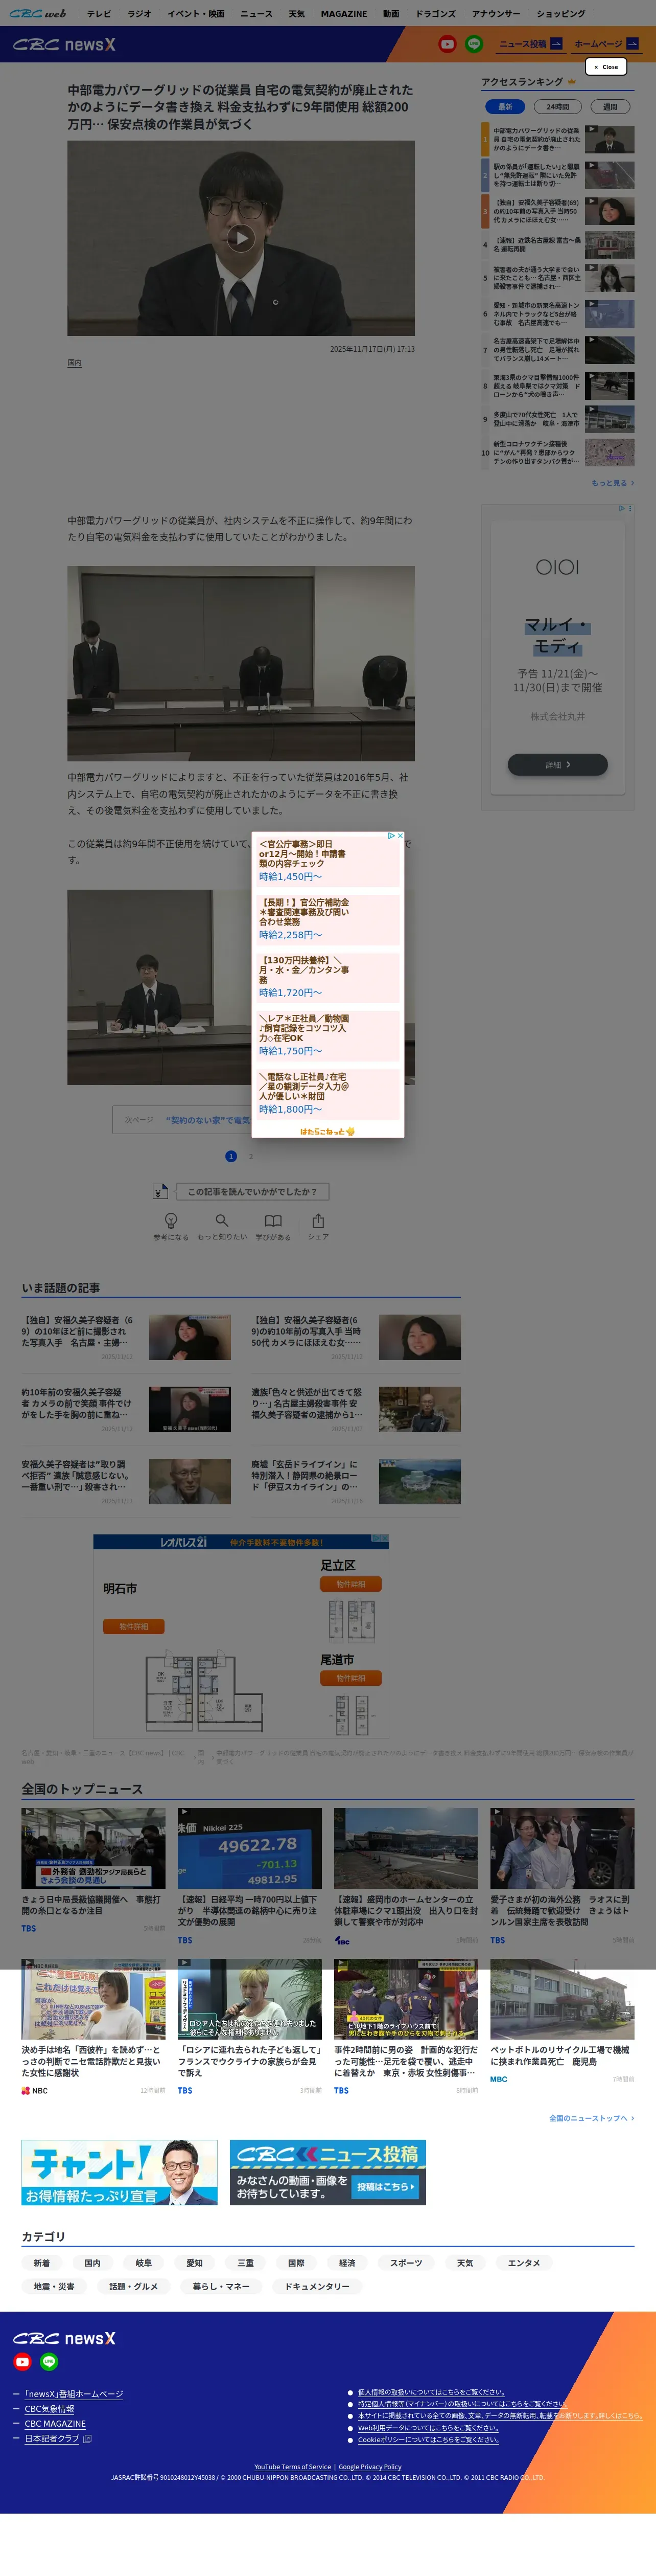Play the main article video
The image size is (656, 2576).
pyautogui.click(x=241, y=238)
